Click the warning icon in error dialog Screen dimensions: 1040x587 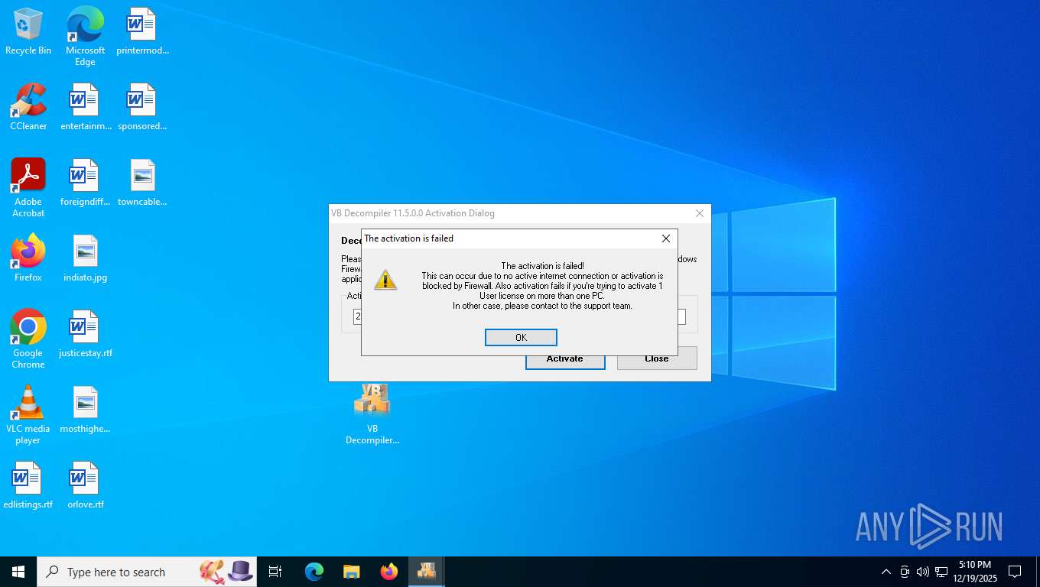tap(385, 281)
